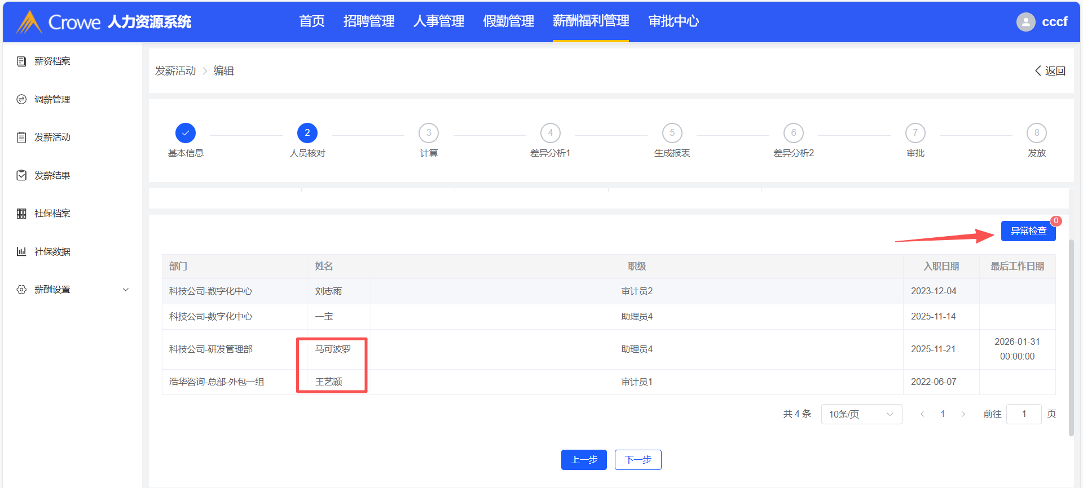Click step 5 生成报表 circle
The height and width of the screenshot is (488, 1083).
point(672,133)
